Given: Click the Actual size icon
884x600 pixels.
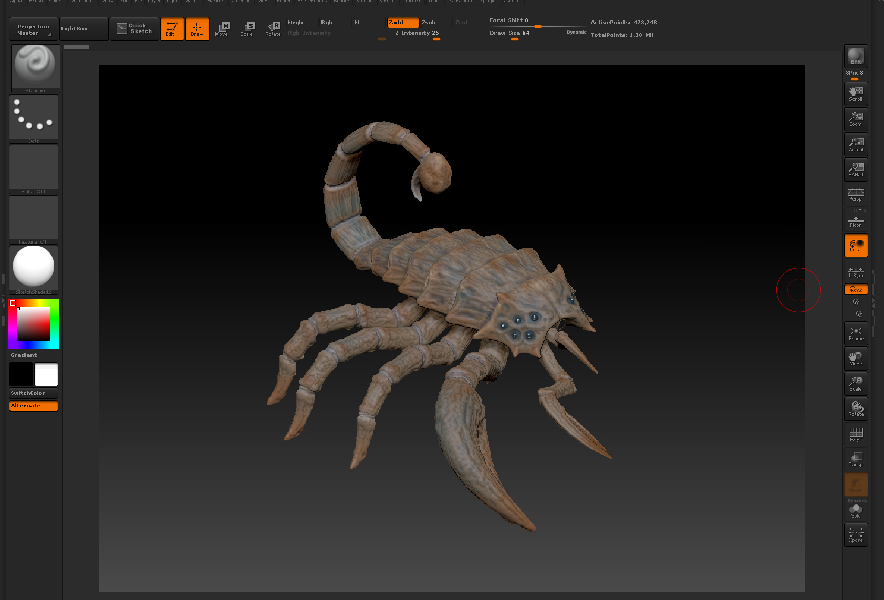Looking at the screenshot, I should pos(856,144).
